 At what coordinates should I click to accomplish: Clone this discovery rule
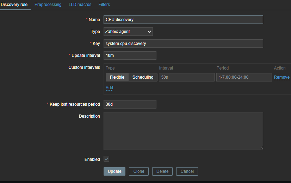pyautogui.click(x=139, y=171)
